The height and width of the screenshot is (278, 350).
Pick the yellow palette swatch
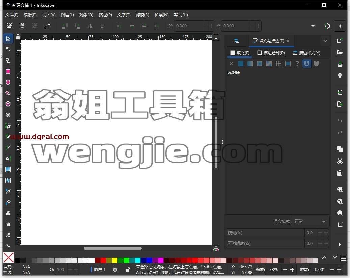tap(115, 260)
